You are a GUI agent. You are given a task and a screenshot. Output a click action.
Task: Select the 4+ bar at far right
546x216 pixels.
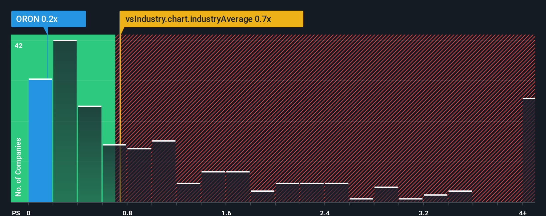coord(529,150)
